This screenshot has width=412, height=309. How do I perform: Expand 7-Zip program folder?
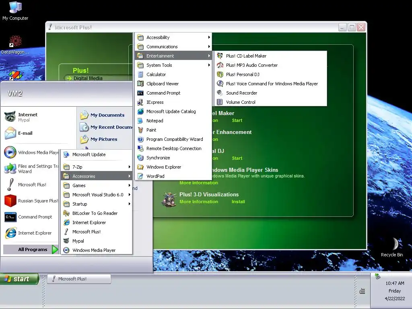97,167
